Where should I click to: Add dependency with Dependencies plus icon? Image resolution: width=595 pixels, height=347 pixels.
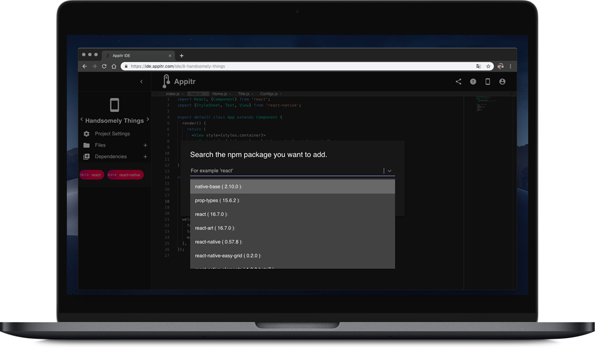(145, 156)
